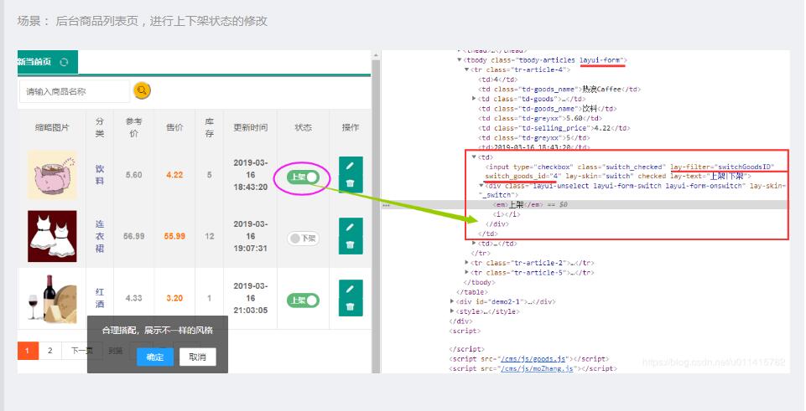Click the 21:03:05 update time cell
806x411 pixels.
pyautogui.click(x=250, y=298)
